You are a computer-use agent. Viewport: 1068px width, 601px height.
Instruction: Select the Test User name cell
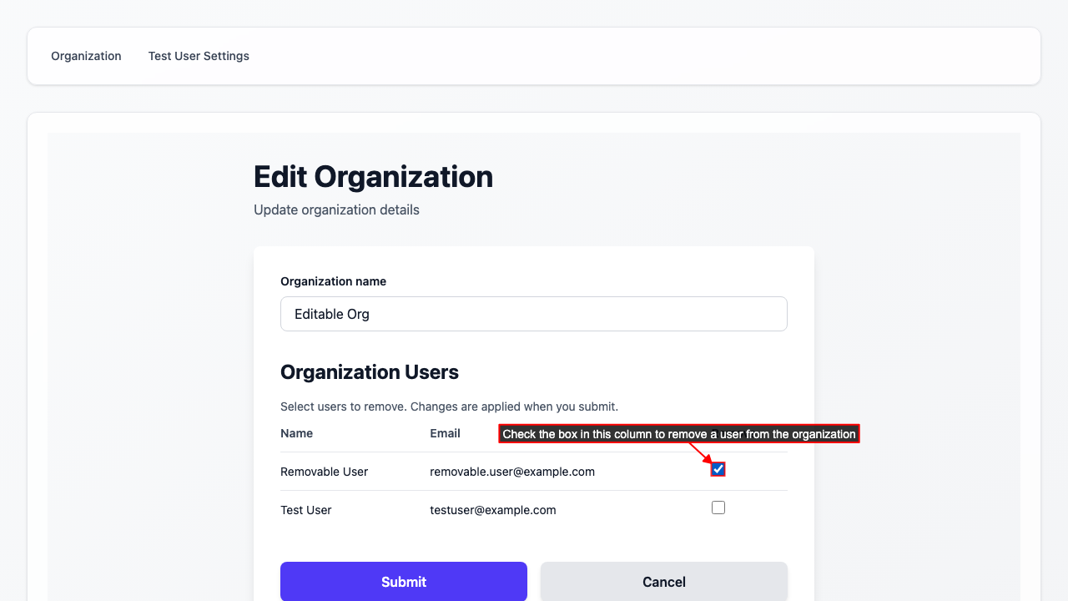[x=305, y=510]
